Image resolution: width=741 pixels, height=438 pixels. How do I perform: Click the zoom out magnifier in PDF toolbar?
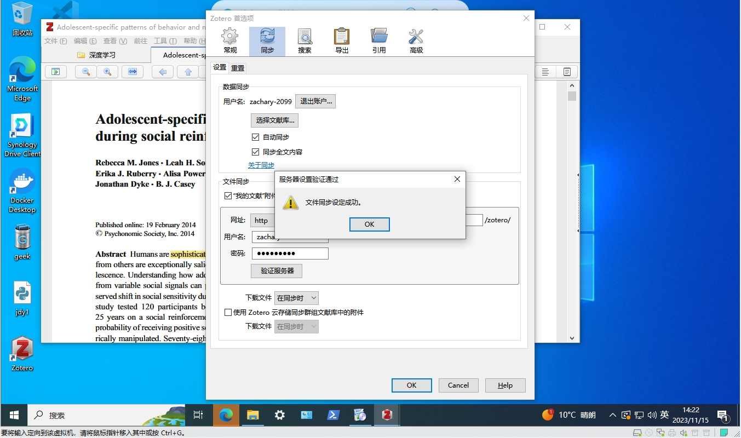click(86, 72)
